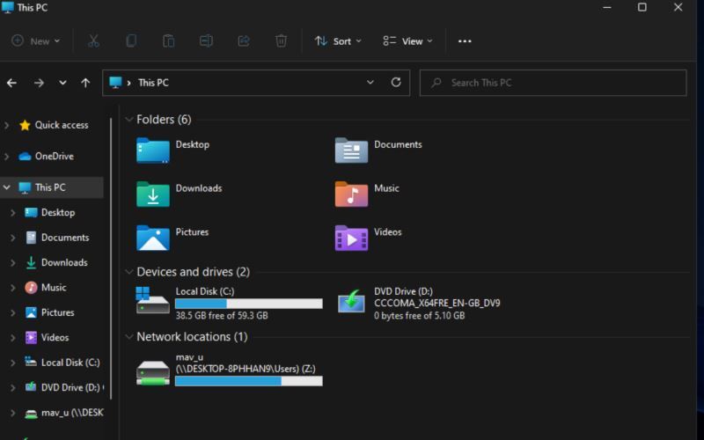Open the View options dropdown

click(x=407, y=40)
